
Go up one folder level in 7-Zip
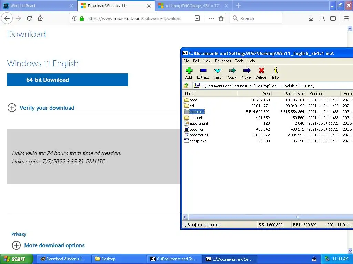[x=186, y=86]
